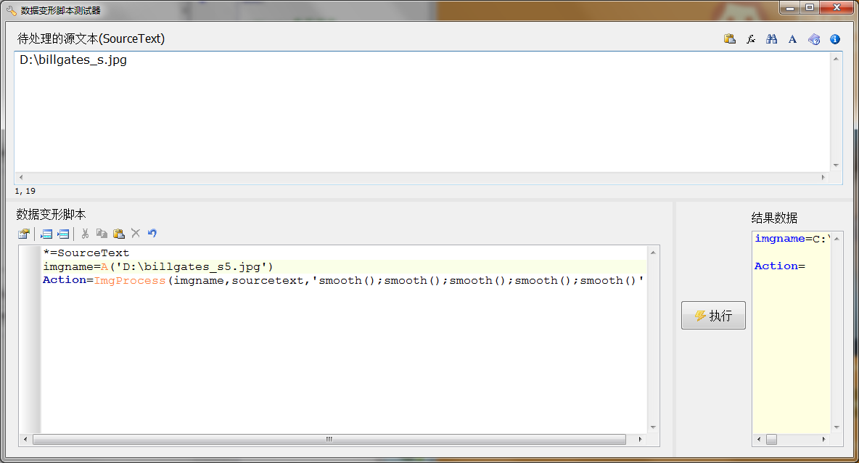Click the binoculars find icon
859x463 pixels.
pos(772,39)
